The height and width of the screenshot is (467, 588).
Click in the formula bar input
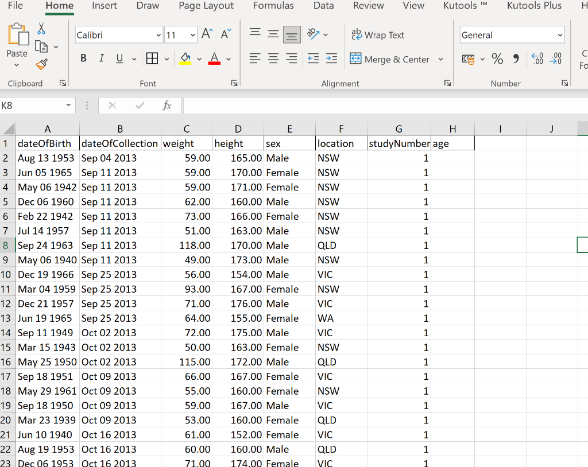pos(385,106)
